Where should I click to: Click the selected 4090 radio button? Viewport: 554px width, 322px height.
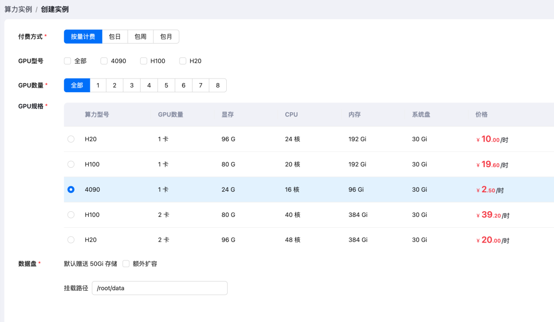coord(71,190)
